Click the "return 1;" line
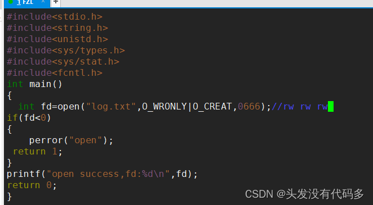This screenshot has width=373, height=205. [38, 152]
